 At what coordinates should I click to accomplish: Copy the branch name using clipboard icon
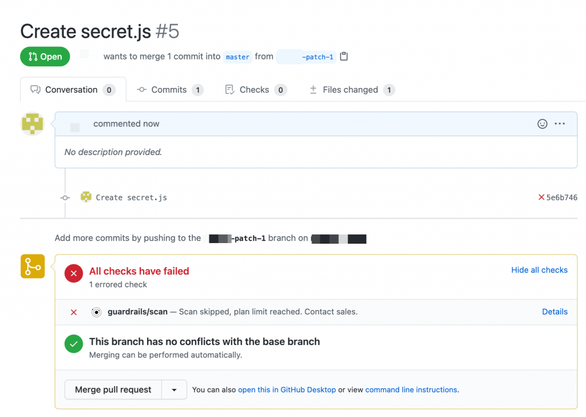[x=343, y=57]
